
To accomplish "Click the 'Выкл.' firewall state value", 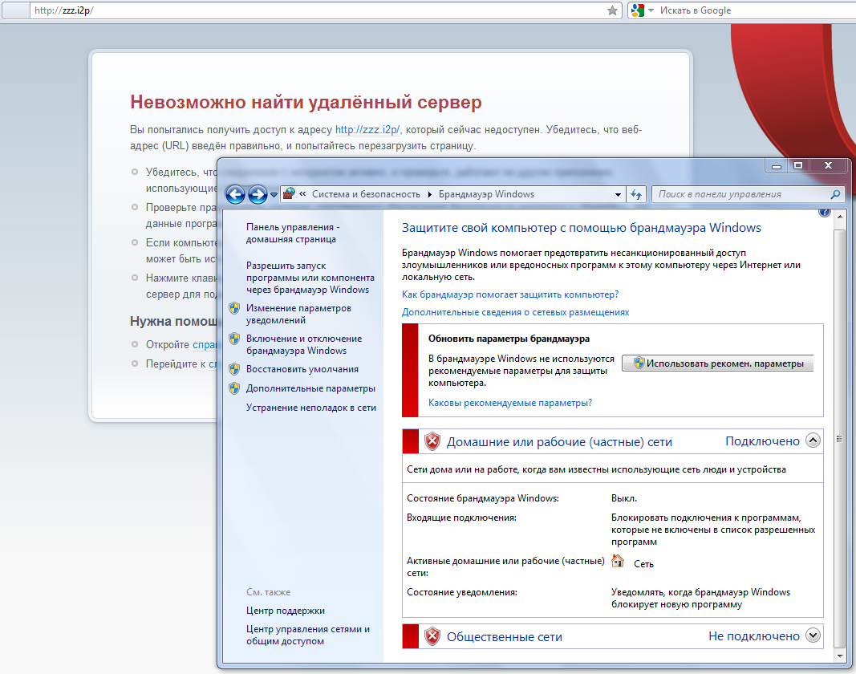I will (x=624, y=498).
